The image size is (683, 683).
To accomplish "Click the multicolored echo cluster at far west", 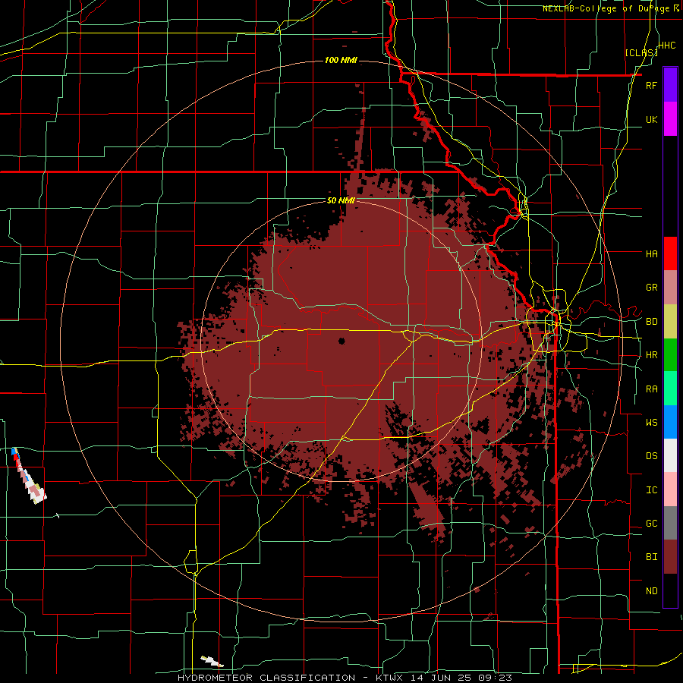I will [29, 475].
